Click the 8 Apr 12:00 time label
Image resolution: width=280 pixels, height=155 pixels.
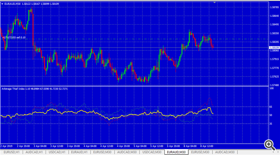click(206, 146)
